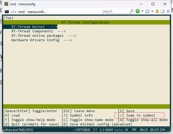Click the 80x25 size status entry

(x=144, y=130)
